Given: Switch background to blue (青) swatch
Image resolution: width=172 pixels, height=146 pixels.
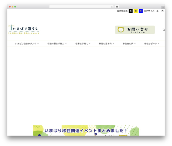Looking at the screenshot, I should (141, 11).
